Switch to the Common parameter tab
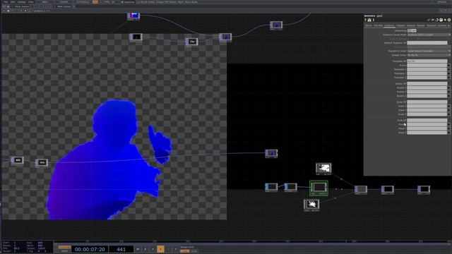Screen dimensions: 452x254 442,25
